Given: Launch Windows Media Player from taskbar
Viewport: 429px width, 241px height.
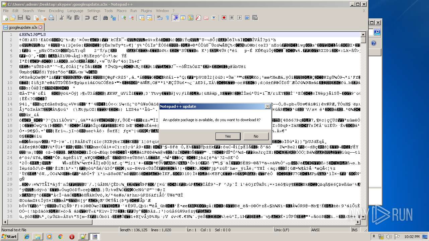Looking at the screenshot, I should tap(49, 237).
